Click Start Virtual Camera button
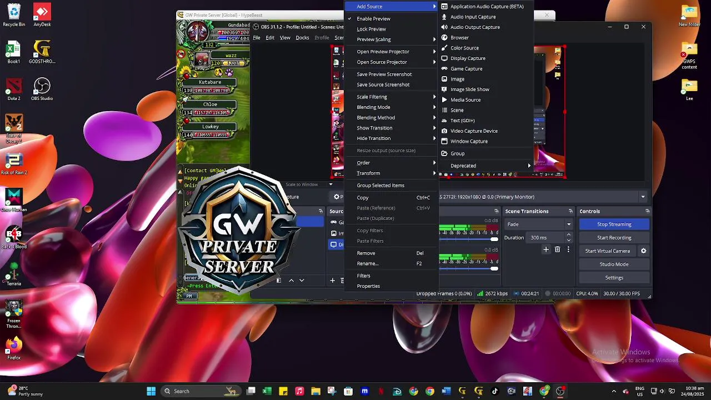This screenshot has width=711, height=400. [x=607, y=251]
